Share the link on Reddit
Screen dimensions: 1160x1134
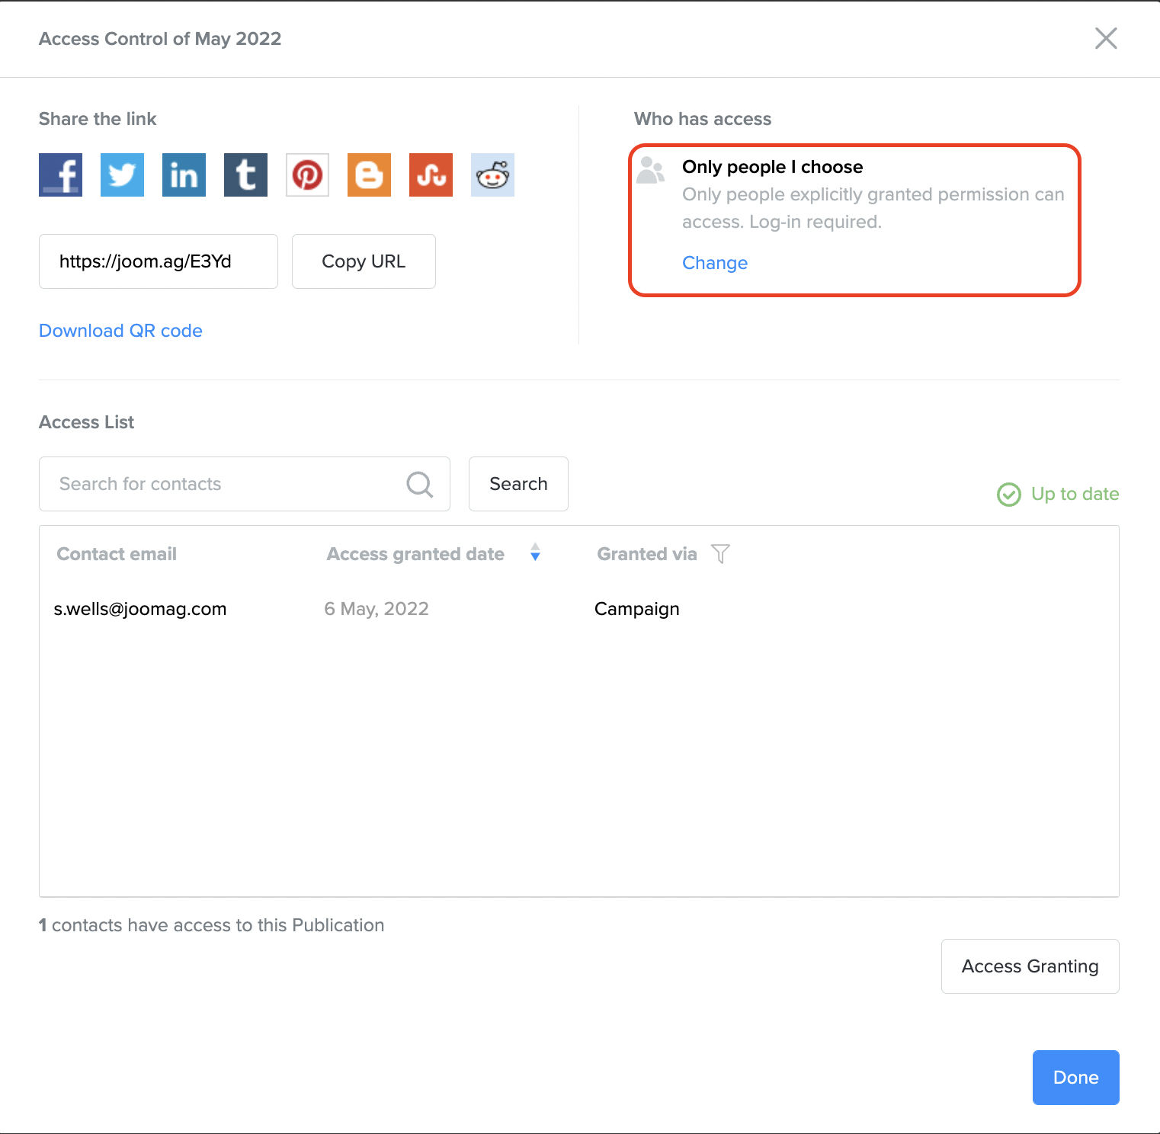coord(492,175)
